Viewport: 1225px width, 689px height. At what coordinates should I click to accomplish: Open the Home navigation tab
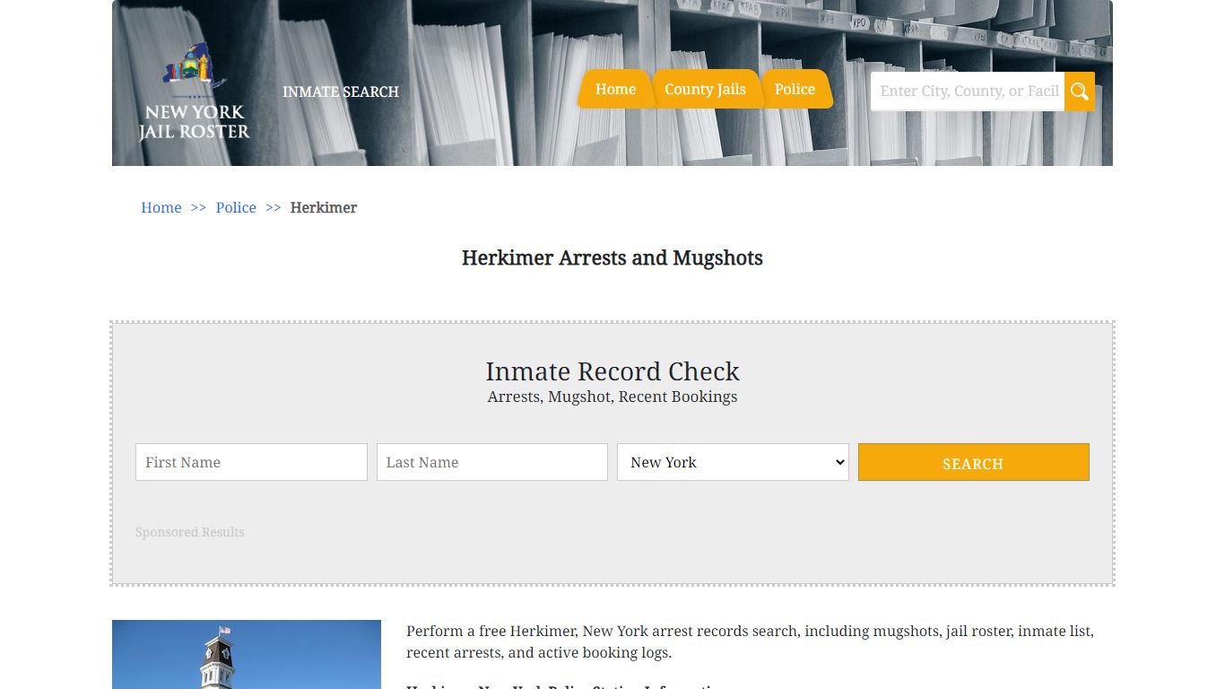[615, 89]
